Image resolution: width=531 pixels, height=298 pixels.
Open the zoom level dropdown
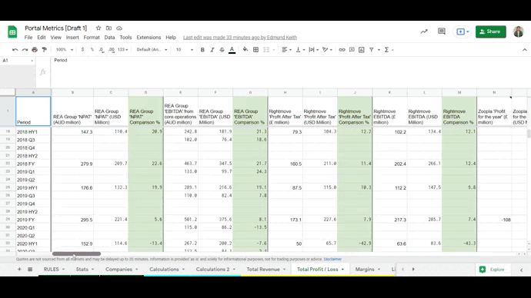point(65,50)
